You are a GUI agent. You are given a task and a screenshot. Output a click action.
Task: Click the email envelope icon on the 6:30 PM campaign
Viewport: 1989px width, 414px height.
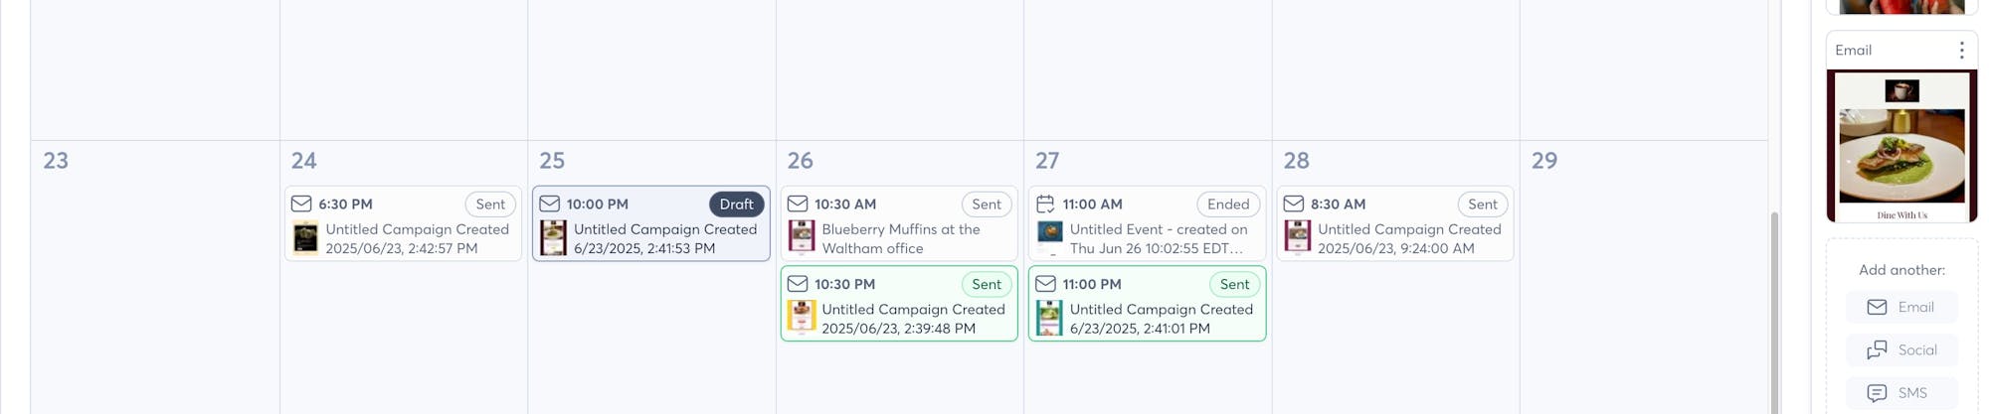click(301, 205)
